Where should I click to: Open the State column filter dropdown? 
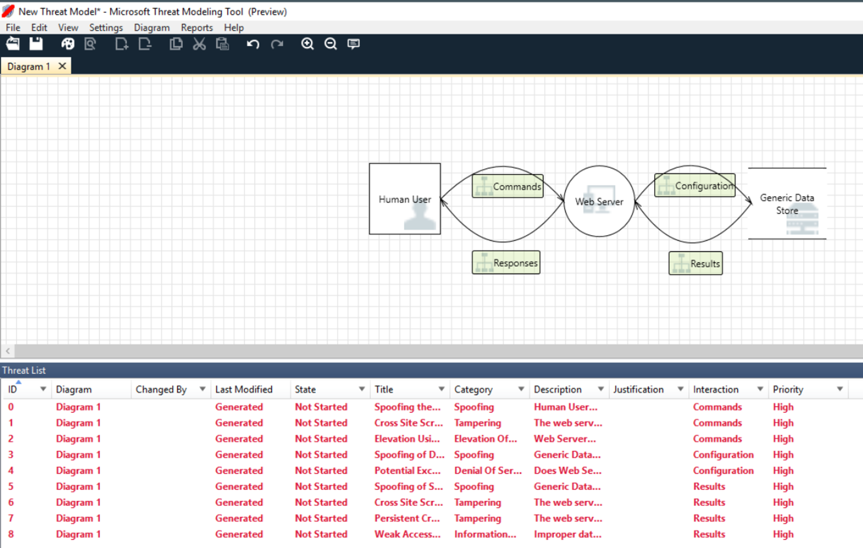point(362,389)
